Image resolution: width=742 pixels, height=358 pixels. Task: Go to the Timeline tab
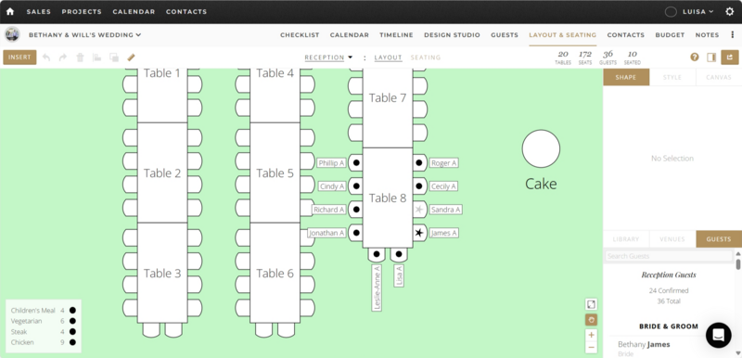[x=397, y=35]
